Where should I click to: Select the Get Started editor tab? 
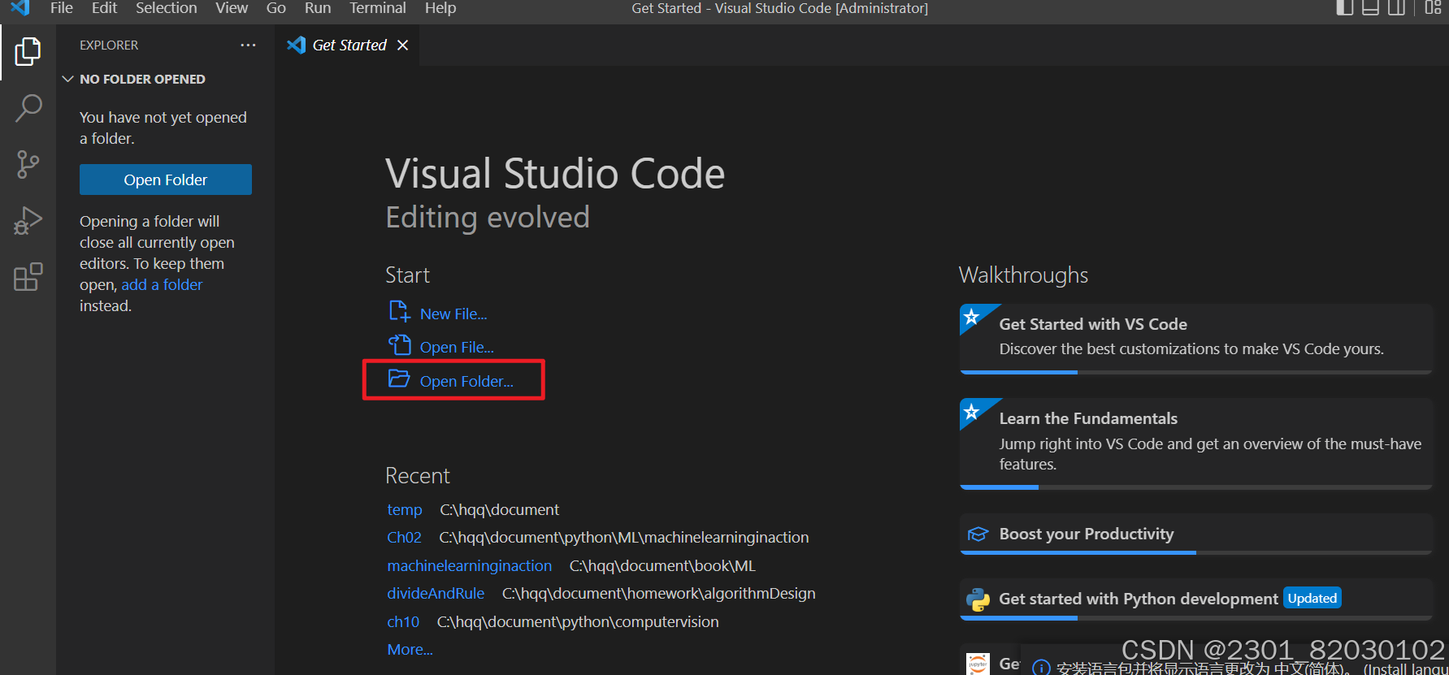click(x=349, y=45)
